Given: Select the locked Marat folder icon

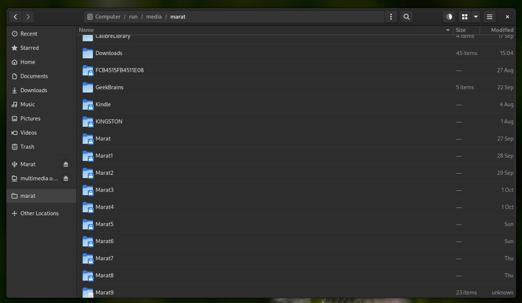Looking at the screenshot, I should pos(88,139).
